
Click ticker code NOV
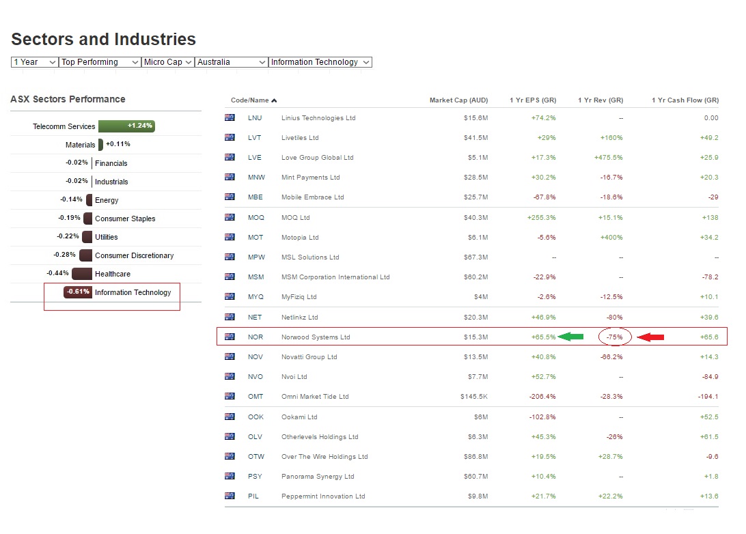[255, 357]
